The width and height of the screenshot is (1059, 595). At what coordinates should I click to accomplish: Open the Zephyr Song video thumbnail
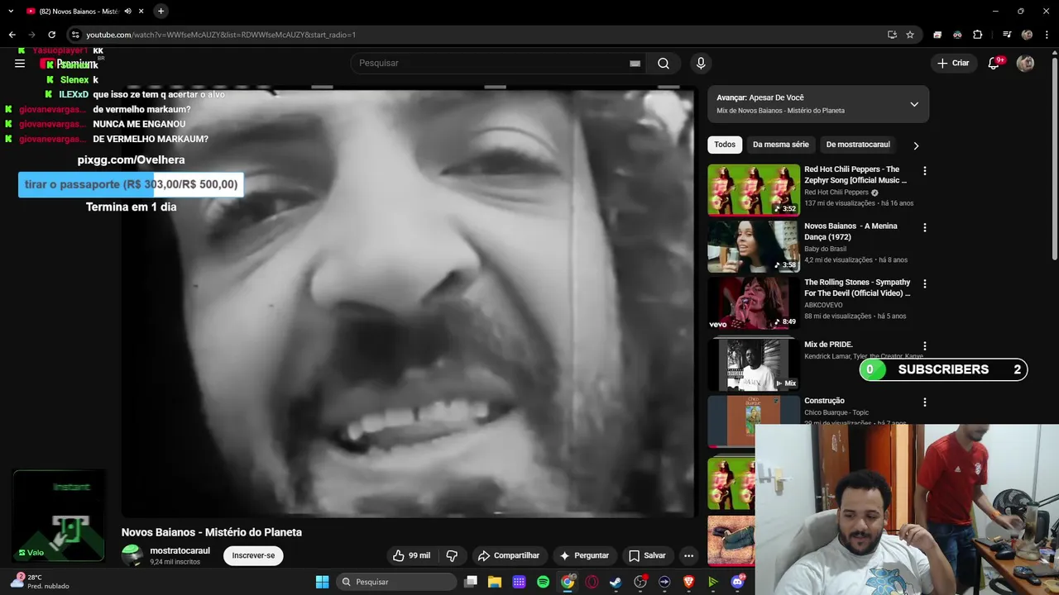754,189
